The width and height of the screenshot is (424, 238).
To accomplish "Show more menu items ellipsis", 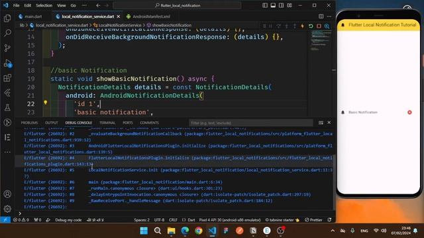I will pos(84,5).
